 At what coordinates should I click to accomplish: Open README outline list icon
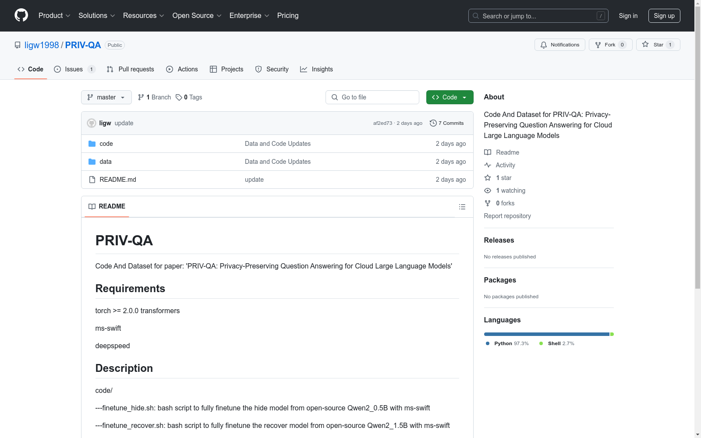(462, 207)
